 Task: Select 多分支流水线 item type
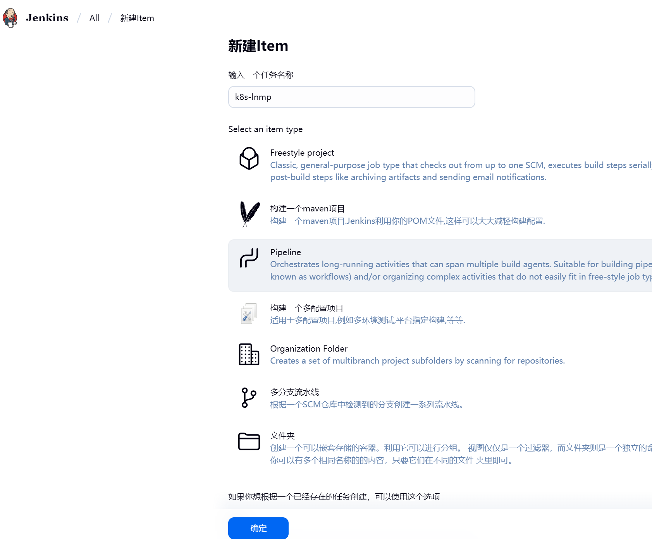coord(295,392)
